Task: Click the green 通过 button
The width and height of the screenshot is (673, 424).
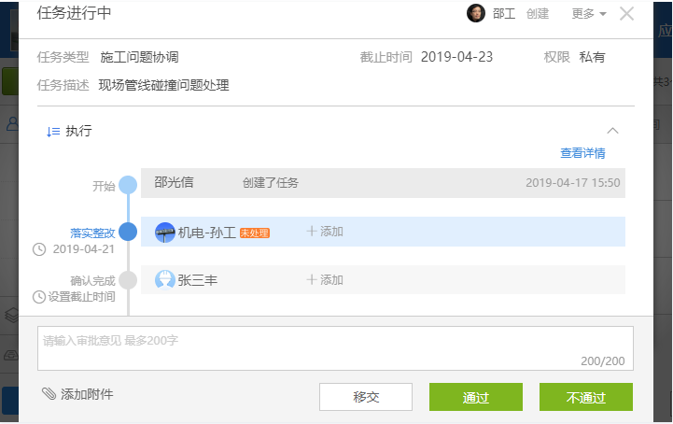Action: pyautogui.click(x=475, y=397)
